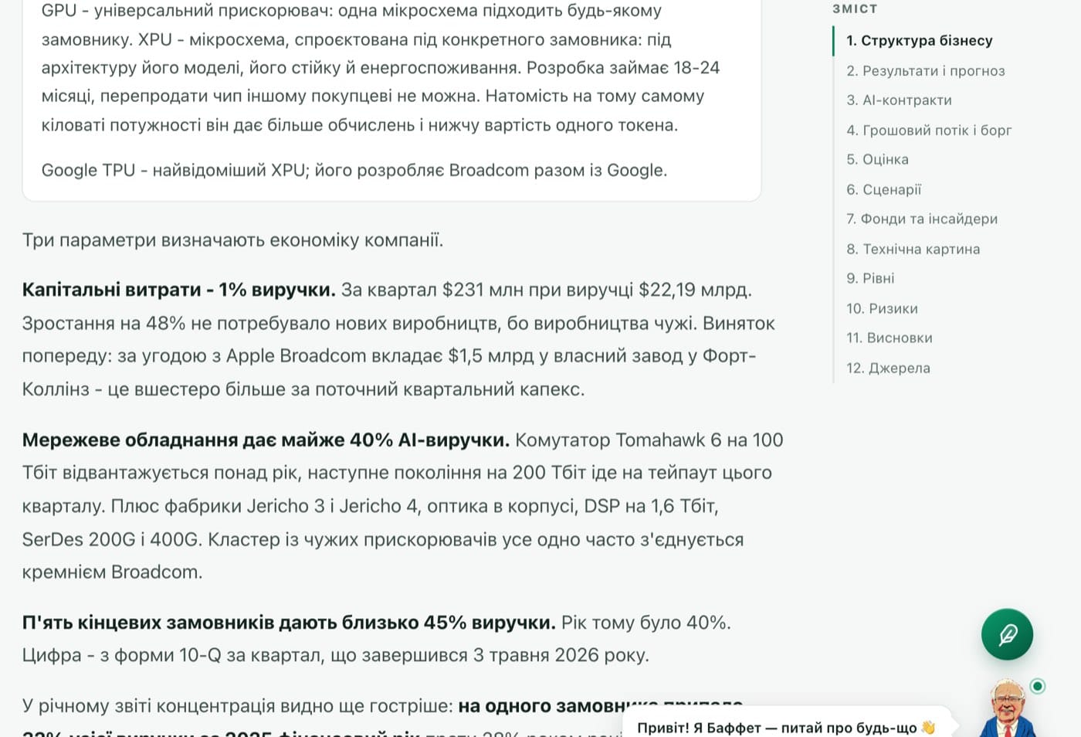Image resolution: width=1081 pixels, height=737 pixels.
Task: Click the line beginning 'SerDes 200G і 400G'
Action: pos(383,539)
